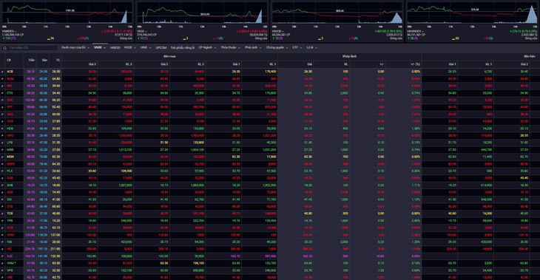Sort by the Sàn column header
This screenshot has height=280, width=540.
(x=44, y=60)
